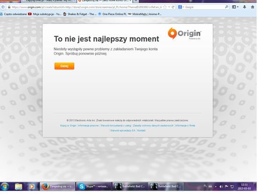
Task: Switch to Skype window in taskbar
Action: click(94, 186)
